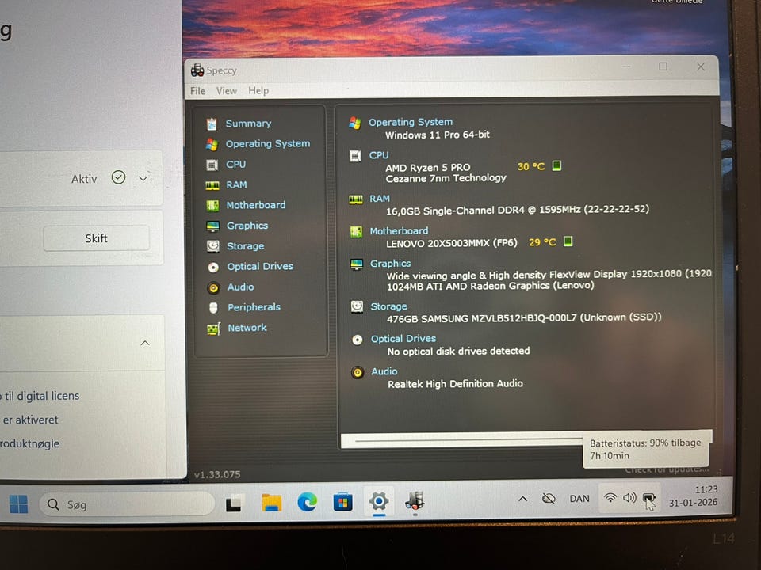This screenshot has height=570, width=761.
Task: Click the Graphics monitor icon in sidebar
Action: click(x=212, y=226)
